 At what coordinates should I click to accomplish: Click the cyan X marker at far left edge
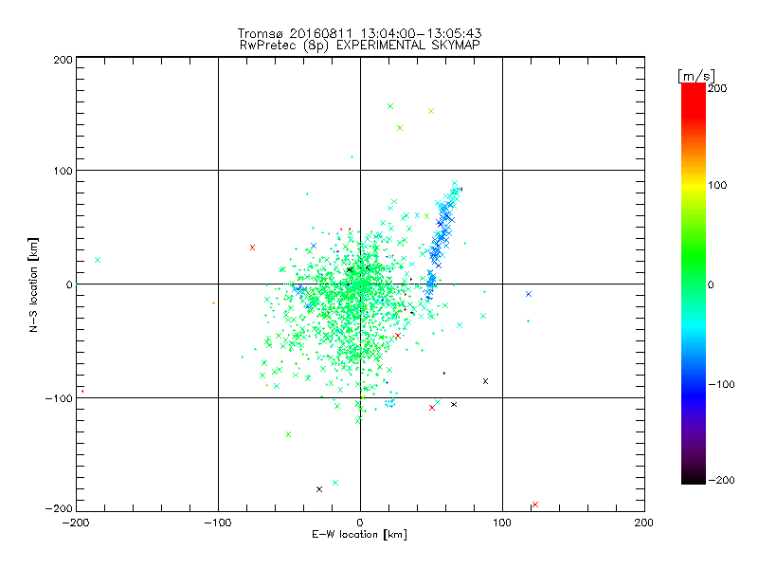[x=98, y=260]
